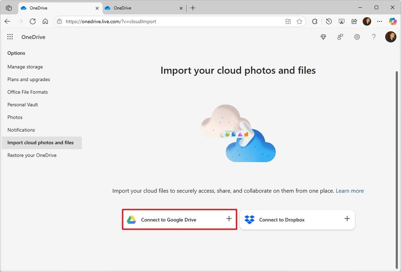Open a new browser tab
401x272 pixels.
tap(193, 8)
